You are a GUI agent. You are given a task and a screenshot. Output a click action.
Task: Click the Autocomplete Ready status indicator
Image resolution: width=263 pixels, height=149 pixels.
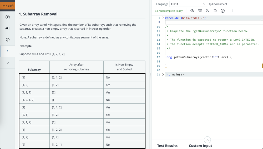pyautogui.click(x=169, y=11)
